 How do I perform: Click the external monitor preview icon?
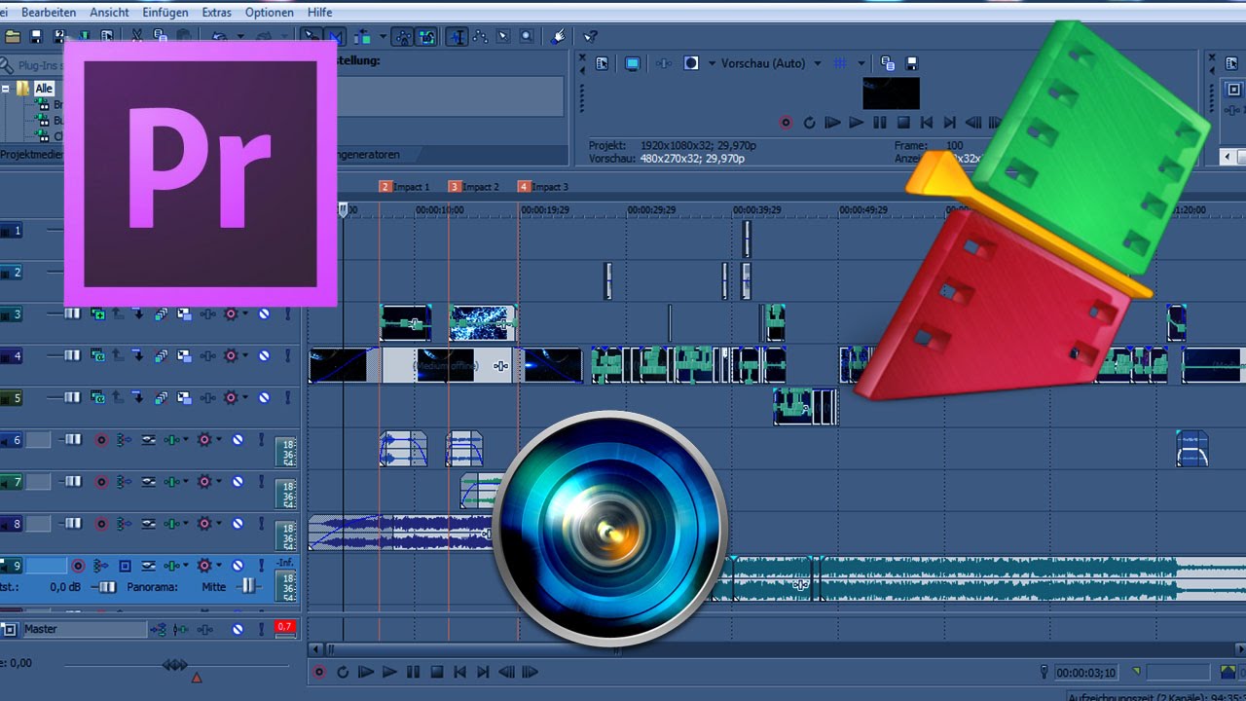pos(633,63)
